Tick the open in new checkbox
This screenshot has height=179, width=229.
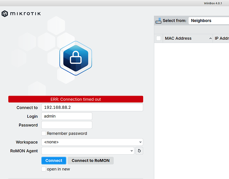click(44, 169)
